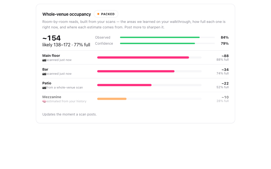Click the '52% full' label

[223, 87]
